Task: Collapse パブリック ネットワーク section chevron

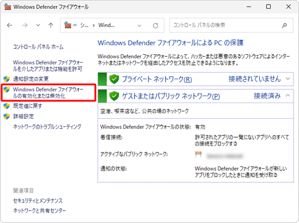Action: click(x=288, y=95)
